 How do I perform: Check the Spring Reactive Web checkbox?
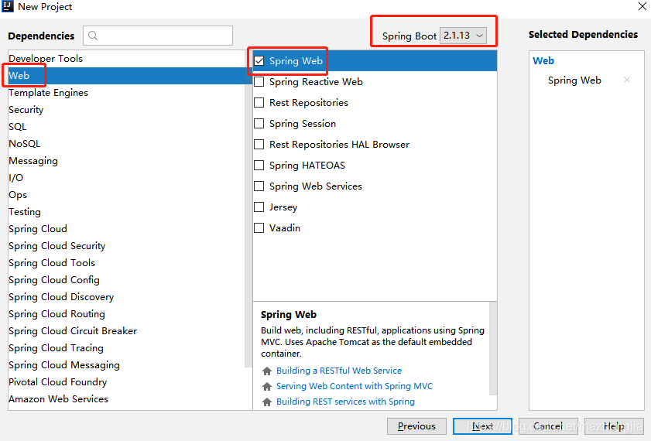point(259,82)
